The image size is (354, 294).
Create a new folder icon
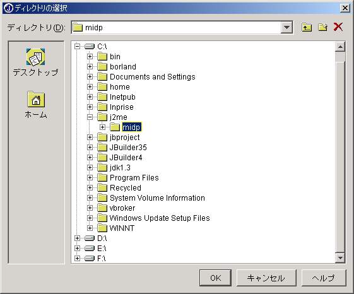click(x=323, y=27)
